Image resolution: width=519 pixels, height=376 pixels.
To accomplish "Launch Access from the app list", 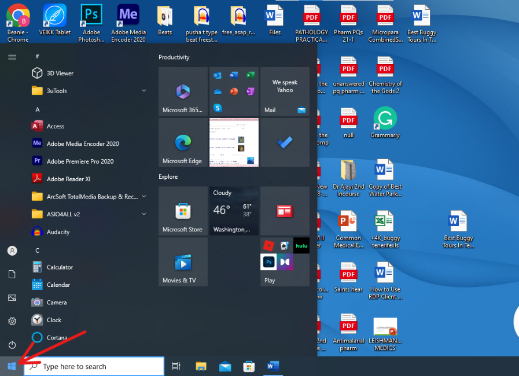I will 89,126.
